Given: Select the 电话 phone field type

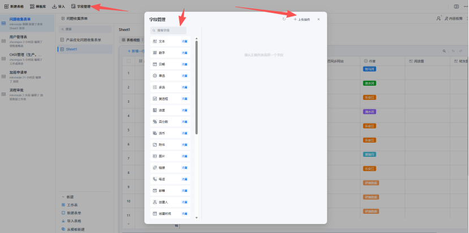Looking at the screenshot, I should 170,179.
